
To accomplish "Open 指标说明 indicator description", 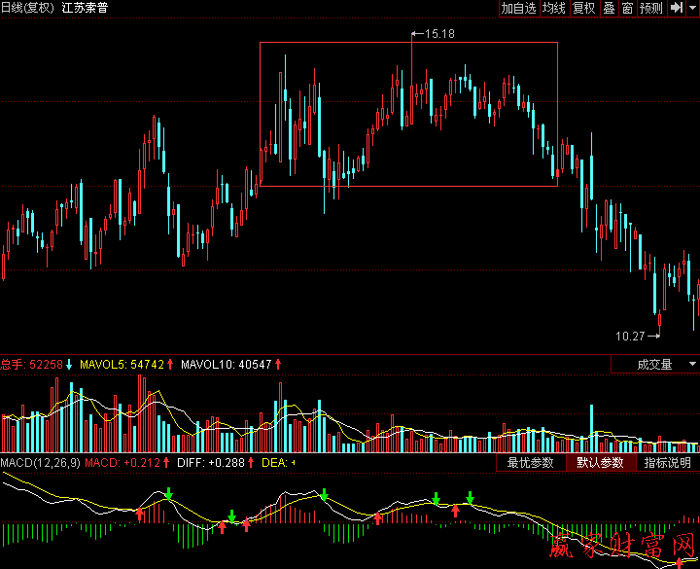I will tap(667, 463).
